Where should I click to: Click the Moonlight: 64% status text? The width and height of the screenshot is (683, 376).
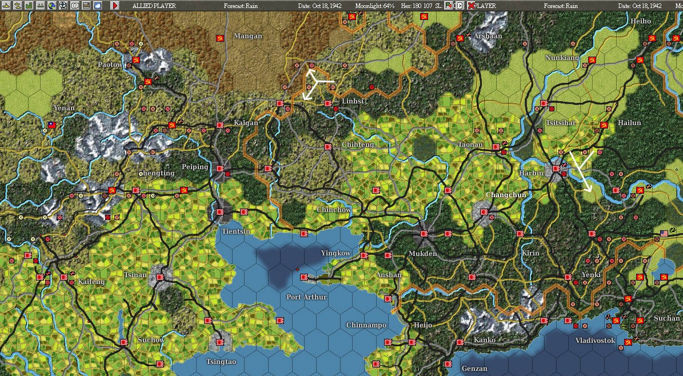[x=374, y=6]
